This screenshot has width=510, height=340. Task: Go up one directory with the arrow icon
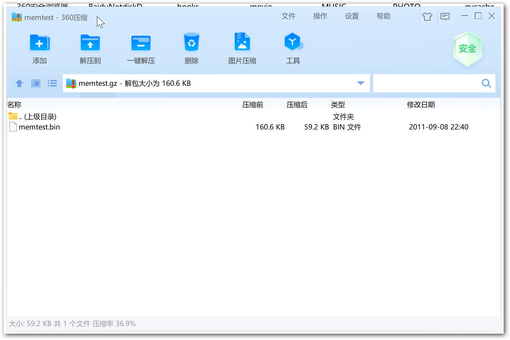(19, 83)
